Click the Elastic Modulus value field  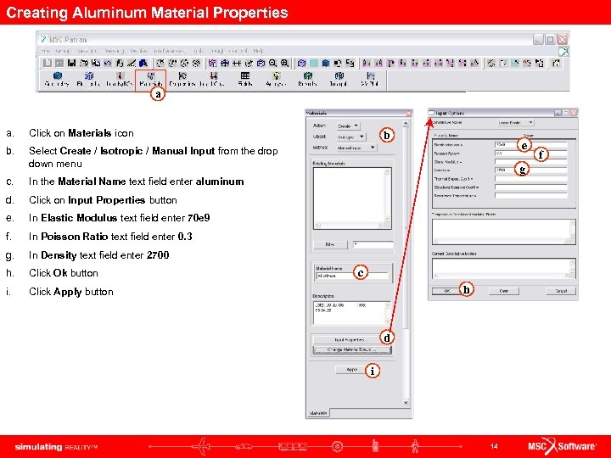coord(531,144)
